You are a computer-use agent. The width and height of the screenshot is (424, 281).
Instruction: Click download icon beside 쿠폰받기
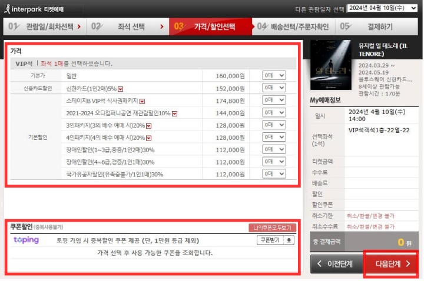pos(289,240)
